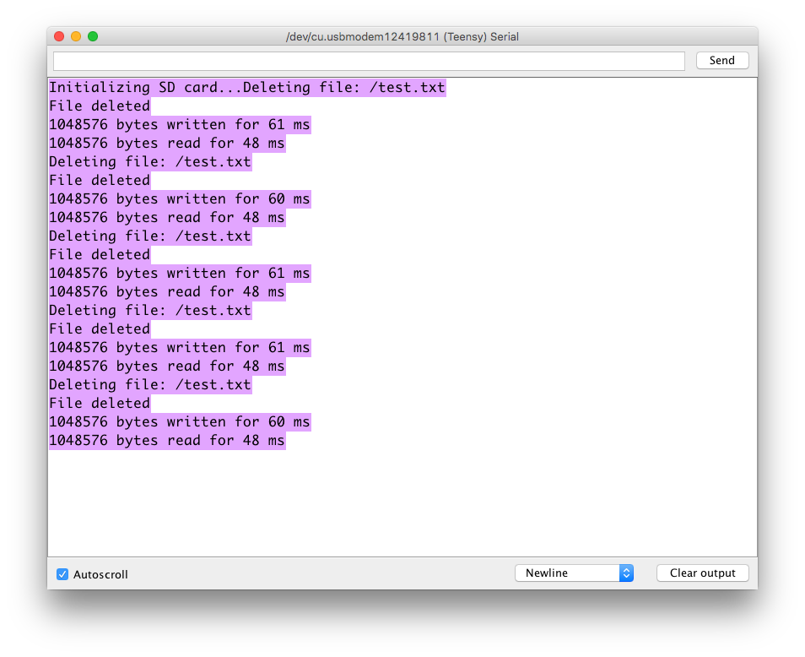Click the first 'written for 60 ms' line
Image resolution: width=805 pixels, height=657 pixels.
click(181, 198)
